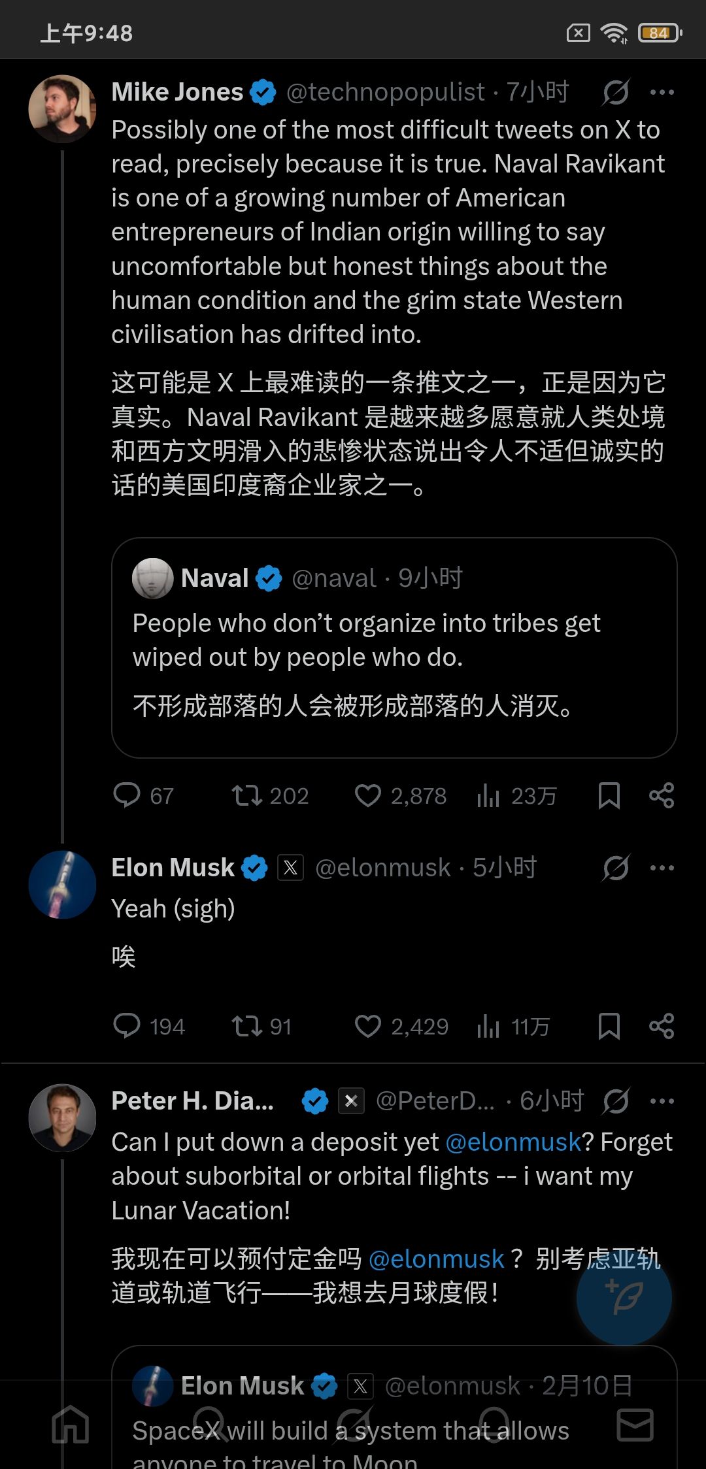Go to Home tab in bottom navigation
Image resolution: width=706 pixels, height=1469 pixels.
tap(71, 1425)
